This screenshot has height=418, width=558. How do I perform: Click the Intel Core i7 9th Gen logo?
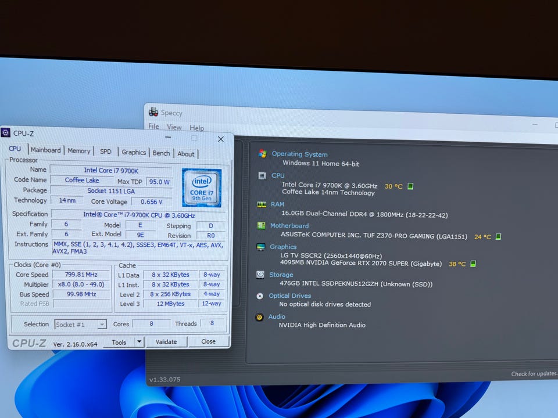pyautogui.click(x=202, y=188)
